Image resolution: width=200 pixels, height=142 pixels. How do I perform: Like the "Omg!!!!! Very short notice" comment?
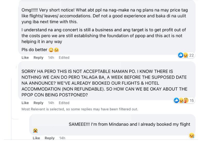(25, 58)
